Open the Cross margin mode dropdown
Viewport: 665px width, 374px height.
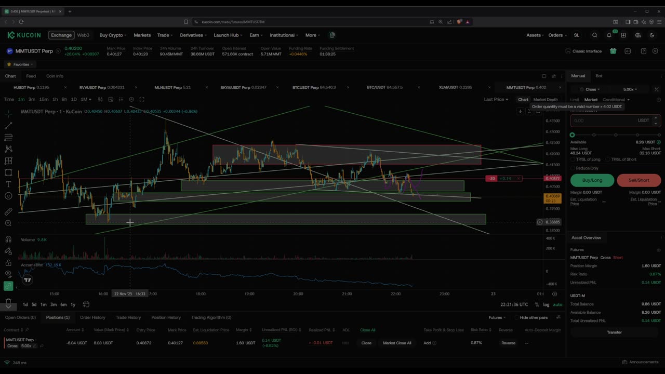coord(592,89)
